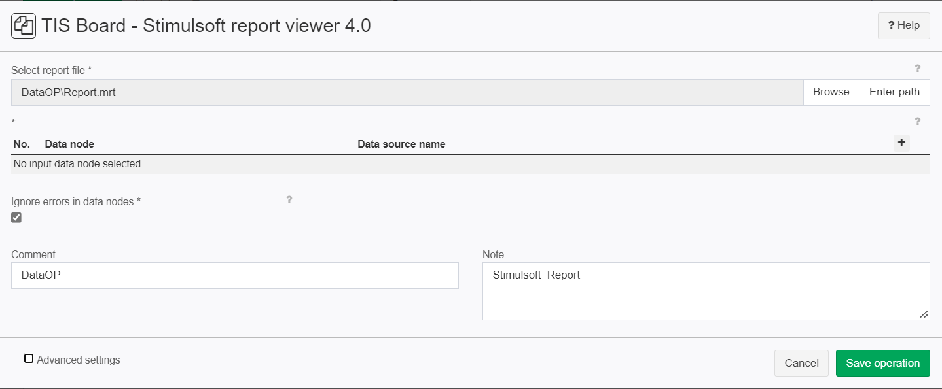Viewport: 942px width, 389px height.
Task: Click the Data source name column header
Action: 401,144
